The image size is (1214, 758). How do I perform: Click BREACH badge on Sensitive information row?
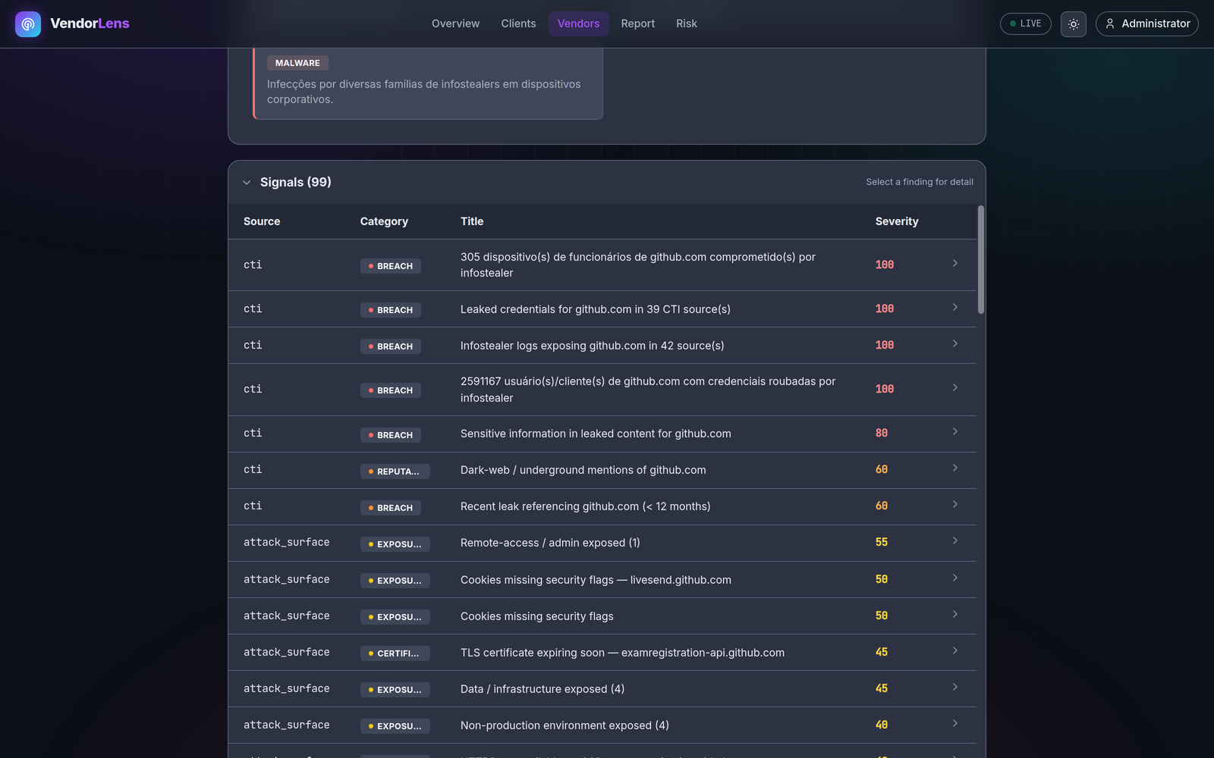pyautogui.click(x=391, y=435)
